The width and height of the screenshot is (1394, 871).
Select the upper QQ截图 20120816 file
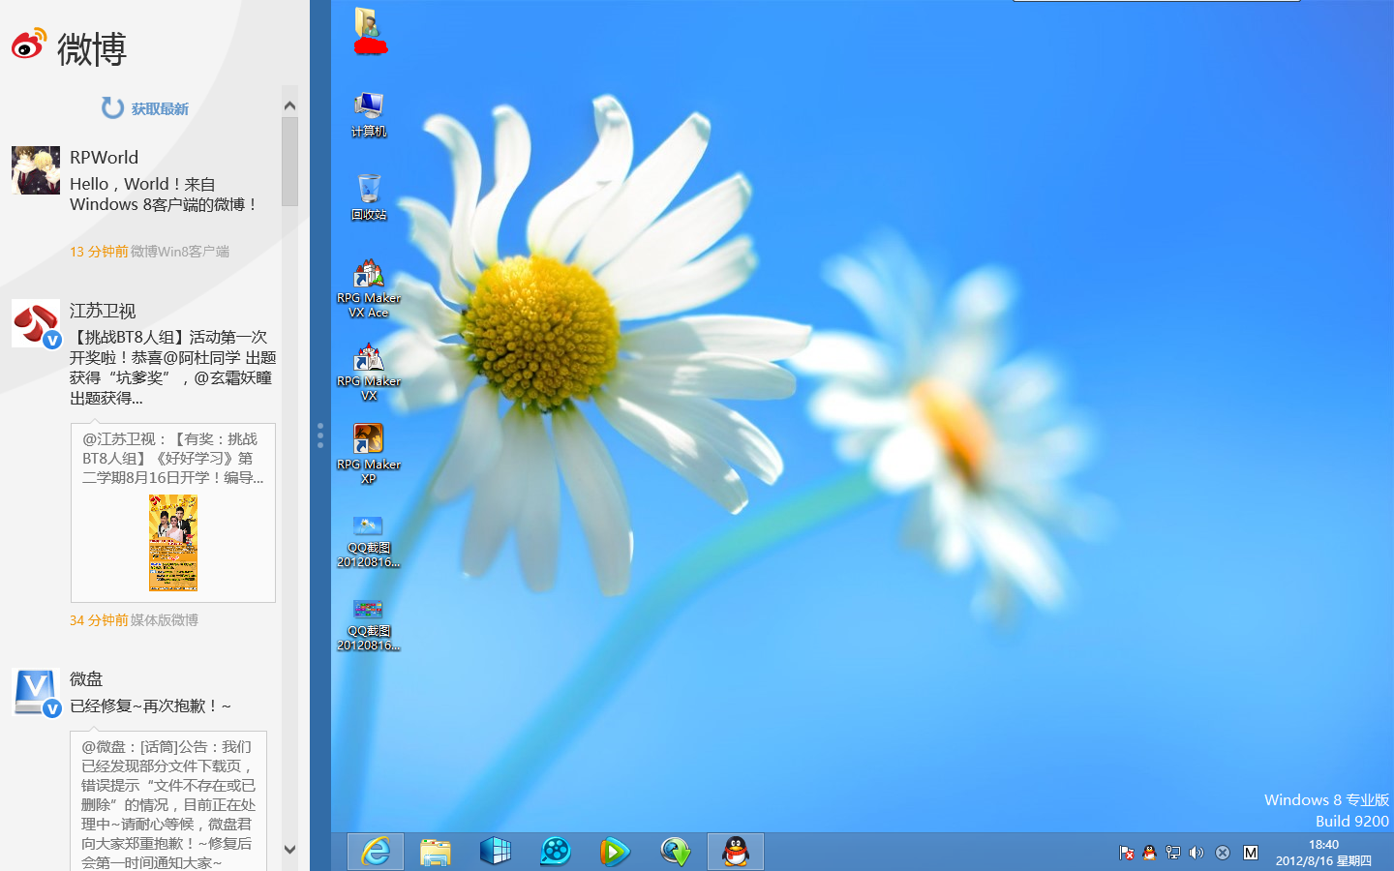coord(369,541)
